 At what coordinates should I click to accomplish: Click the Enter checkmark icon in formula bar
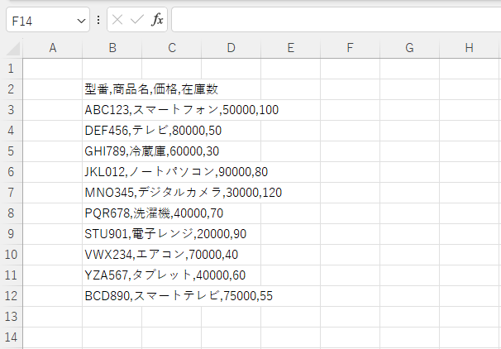pos(137,20)
